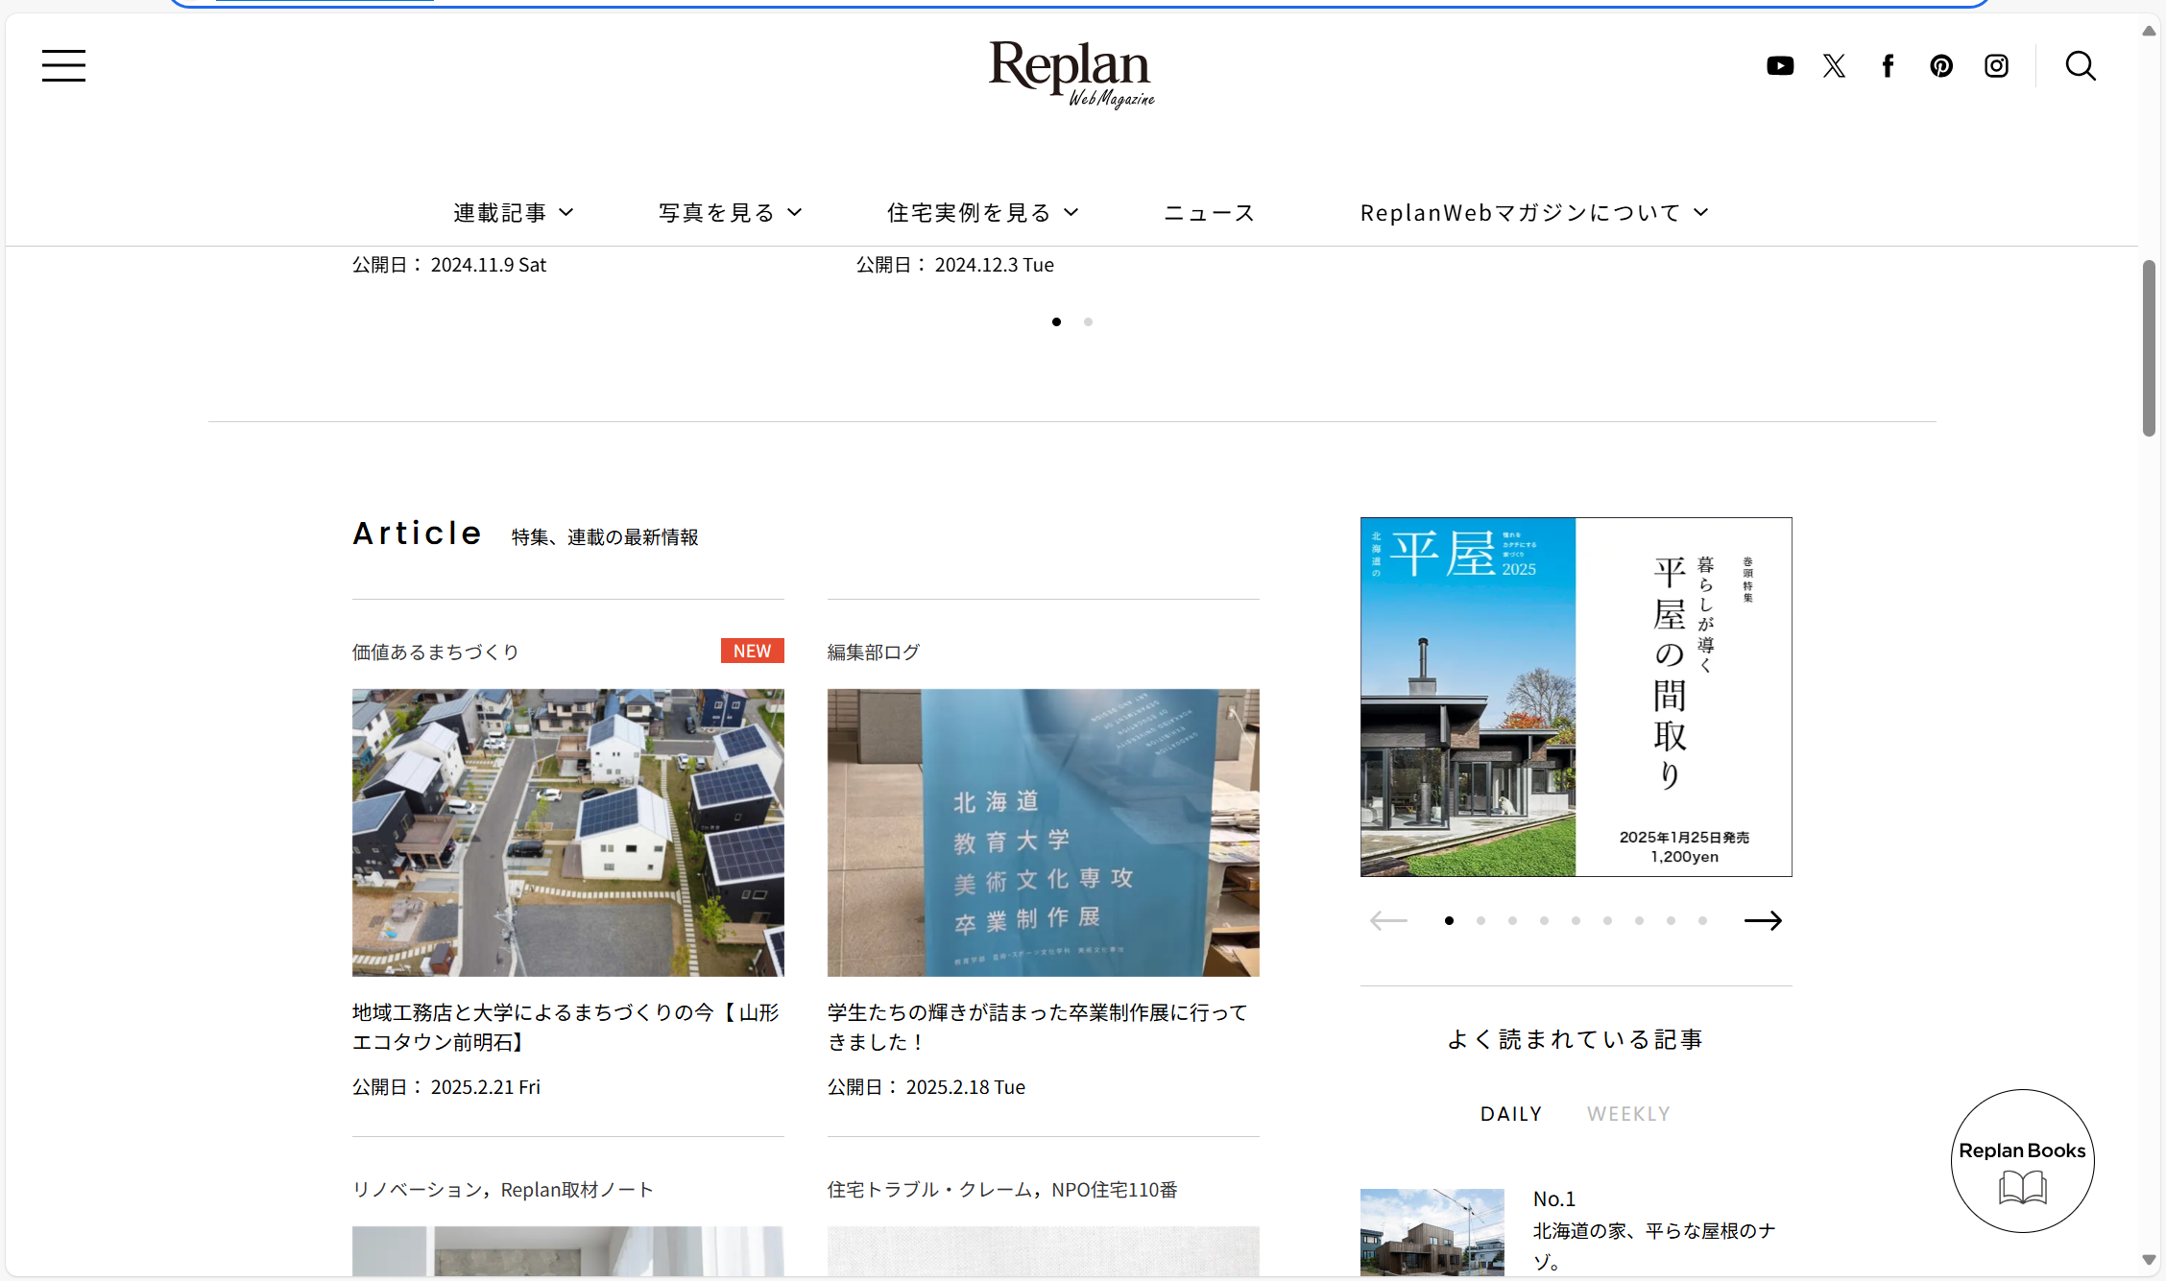The width and height of the screenshot is (2166, 1281).
Task: Go to next magazine banner with right arrow
Action: [x=1763, y=921]
